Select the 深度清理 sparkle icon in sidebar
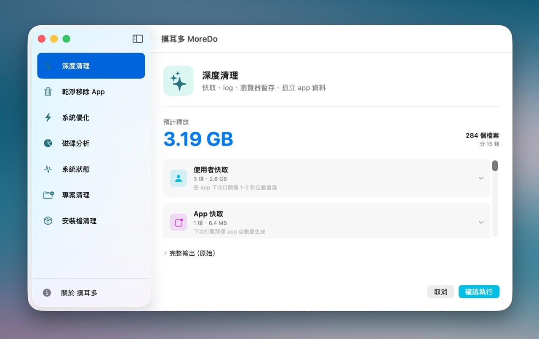Image resolution: width=539 pixels, height=339 pixels. (48, 66)
